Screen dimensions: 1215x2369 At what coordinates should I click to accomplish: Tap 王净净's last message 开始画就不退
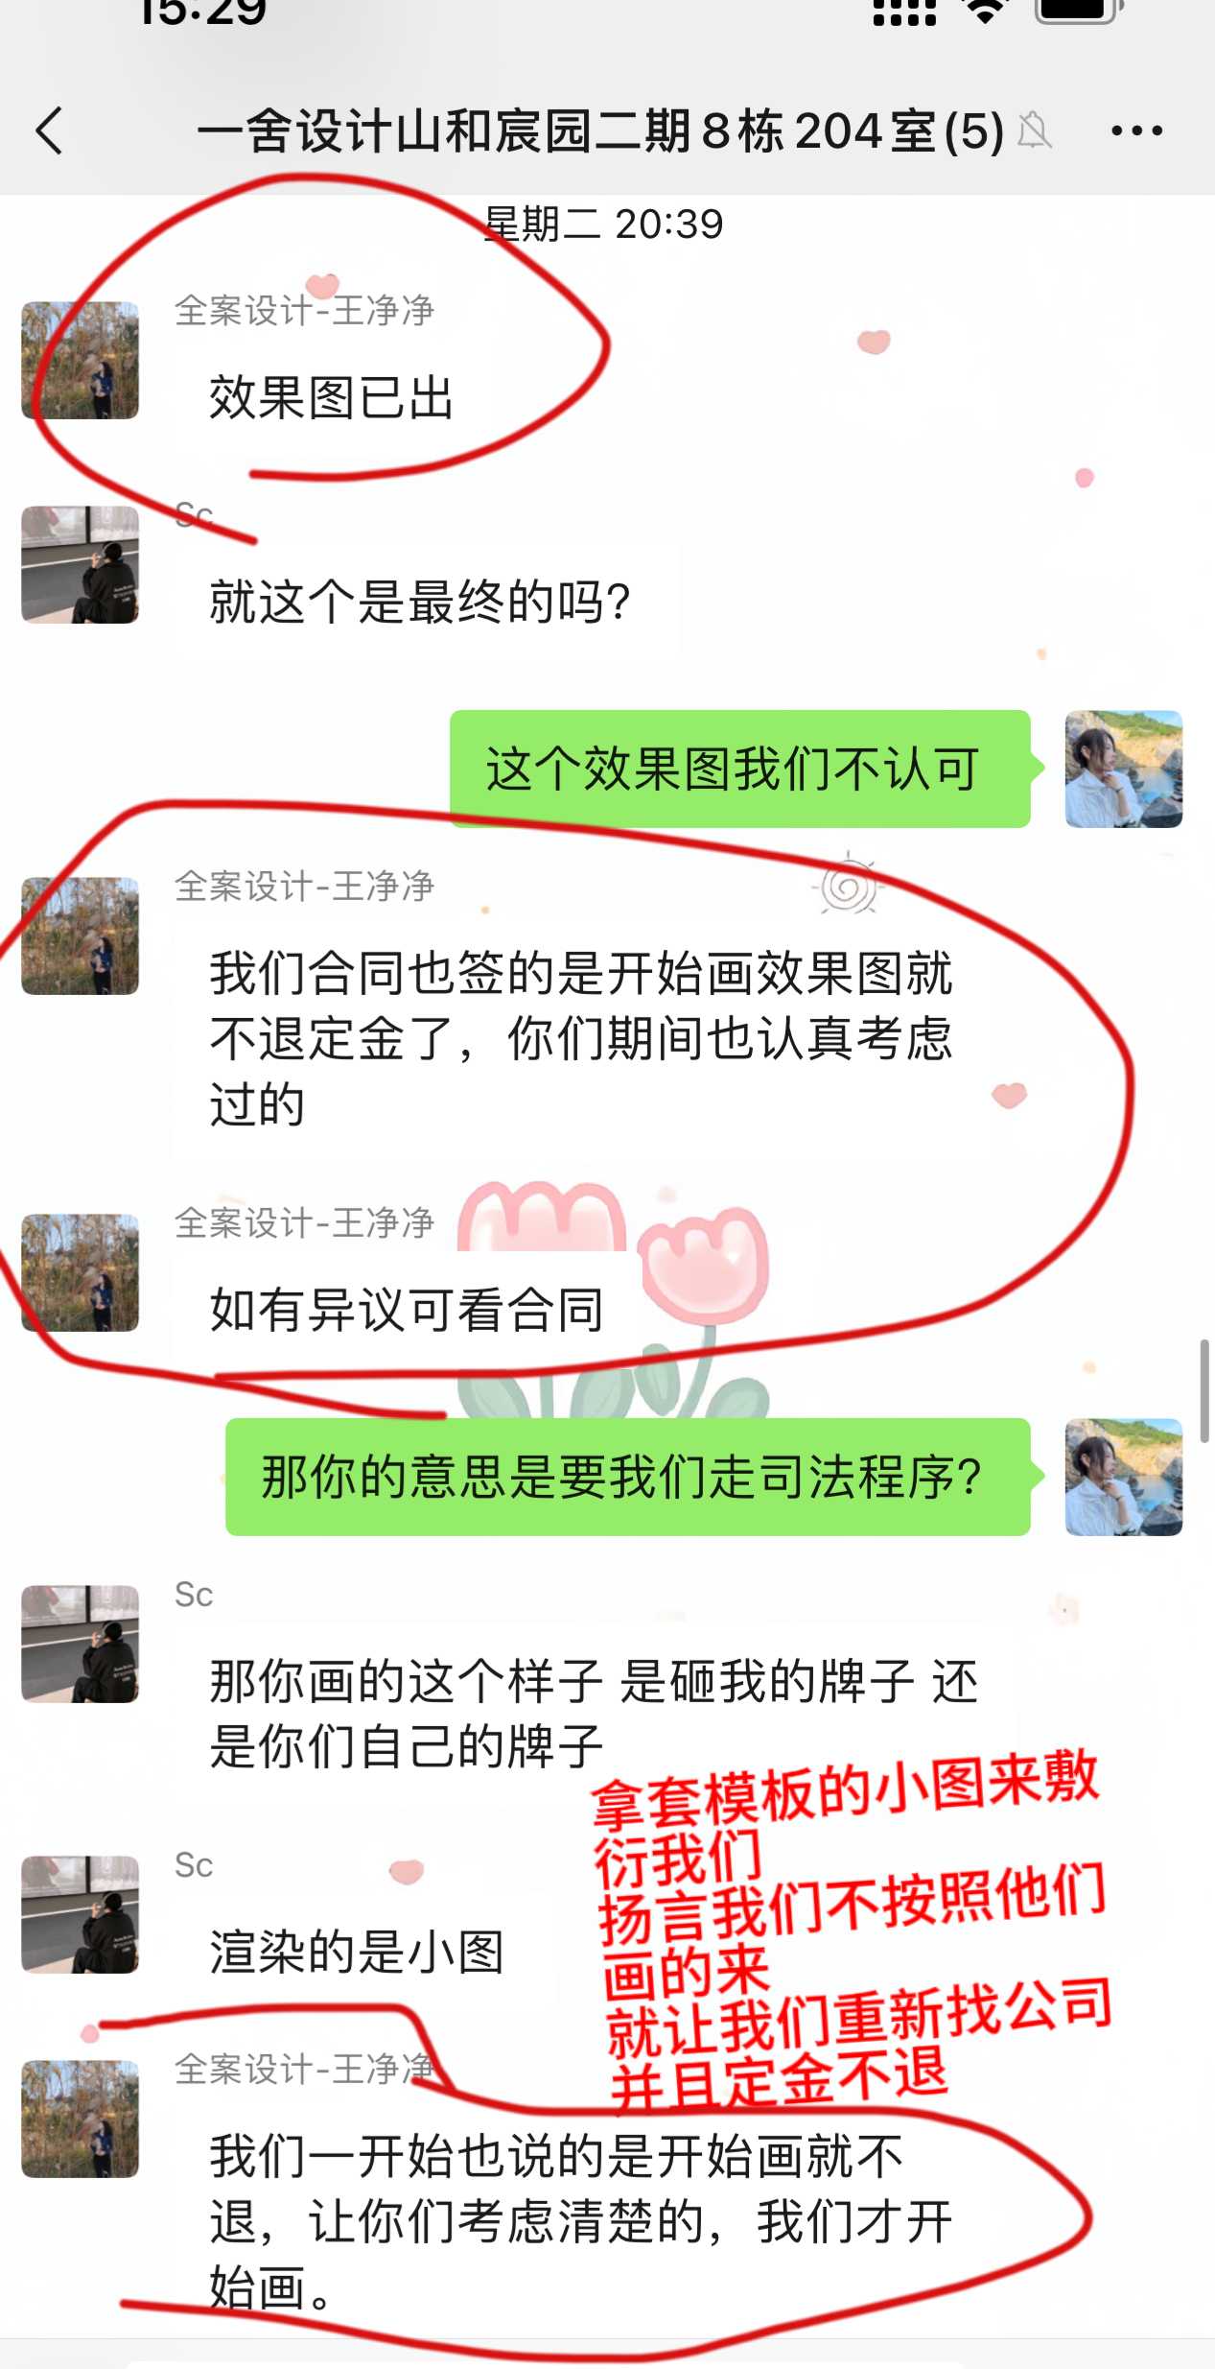(x=581, y=2222)
